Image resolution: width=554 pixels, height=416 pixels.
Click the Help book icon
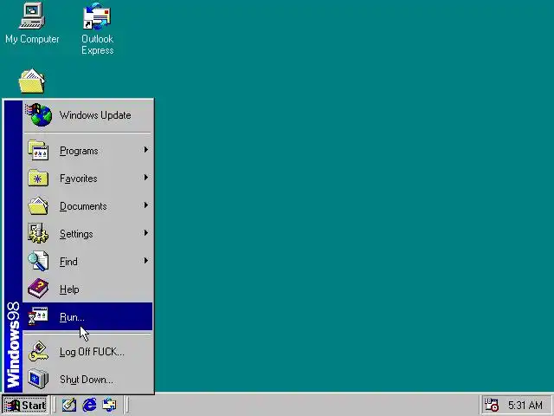[38, 289]
